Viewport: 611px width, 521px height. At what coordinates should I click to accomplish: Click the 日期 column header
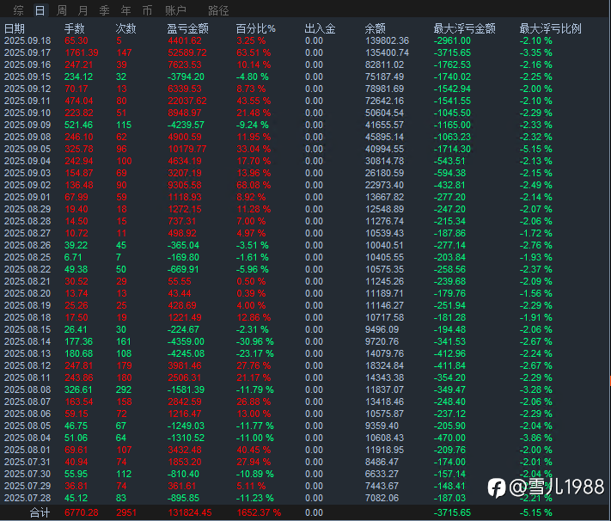coord(15,28)
